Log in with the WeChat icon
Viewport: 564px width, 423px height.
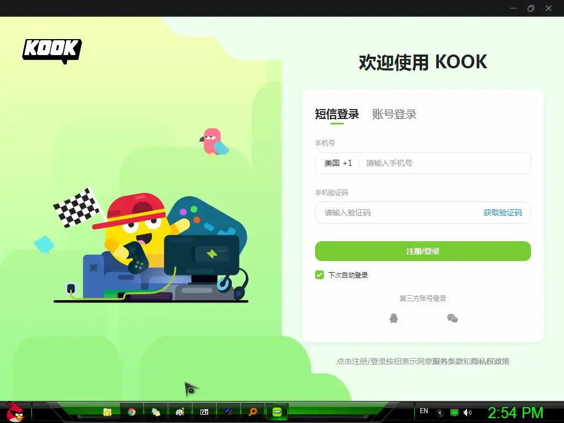tap(452, 318)
